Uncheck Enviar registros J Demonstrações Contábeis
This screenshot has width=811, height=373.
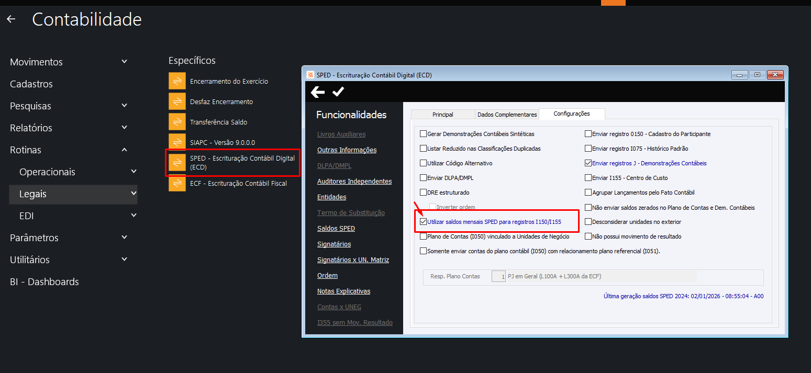click(588, 163)
